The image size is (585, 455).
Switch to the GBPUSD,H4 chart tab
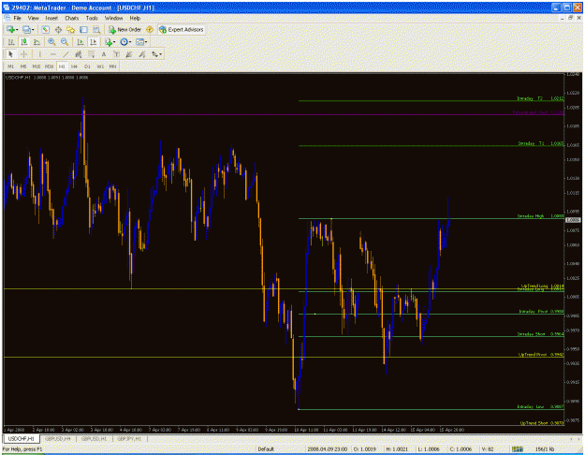tap(58, 438)
